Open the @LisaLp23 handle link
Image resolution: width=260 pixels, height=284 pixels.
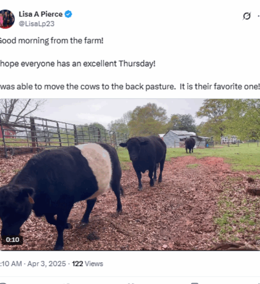[x=36, y=24]
